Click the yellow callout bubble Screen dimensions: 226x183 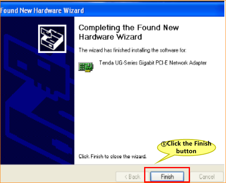[186, 147]
